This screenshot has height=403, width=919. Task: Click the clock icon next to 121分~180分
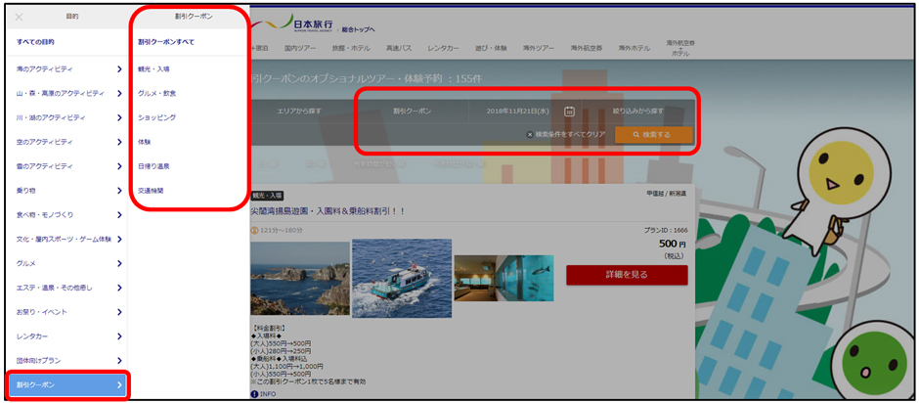pos(255,231)
